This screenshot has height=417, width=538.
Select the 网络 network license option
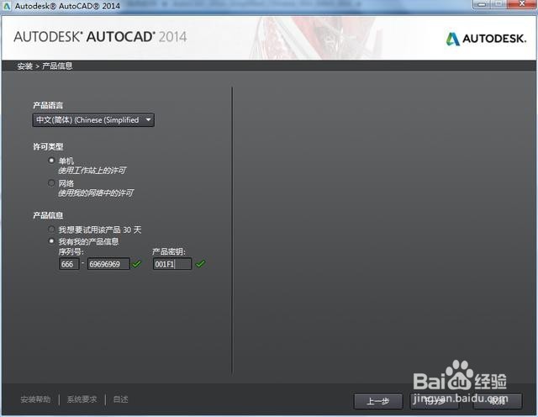51,183
